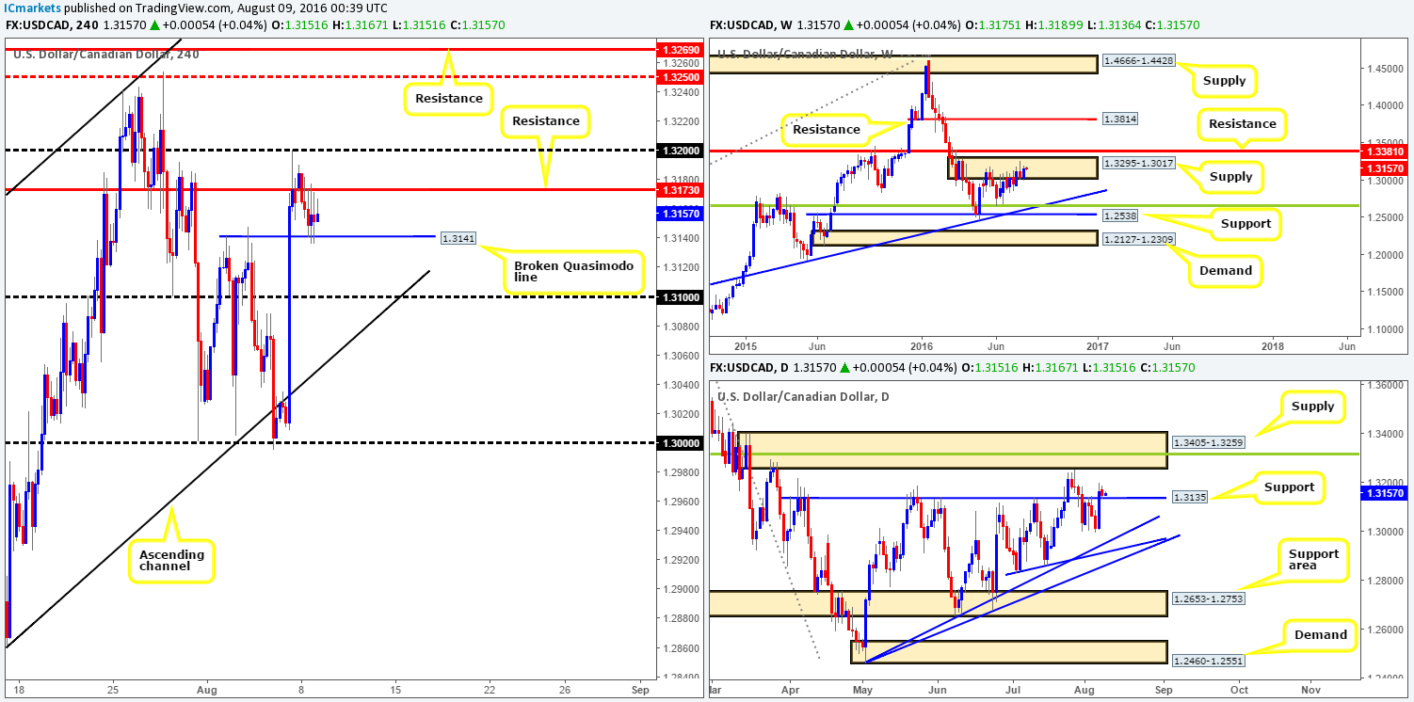Click the Resistance callout pointing to the 1.31730 line
1414x702 pixels.
[546, 120]
